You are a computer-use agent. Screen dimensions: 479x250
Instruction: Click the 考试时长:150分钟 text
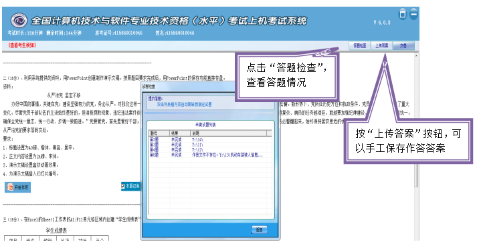coord(25,33)
